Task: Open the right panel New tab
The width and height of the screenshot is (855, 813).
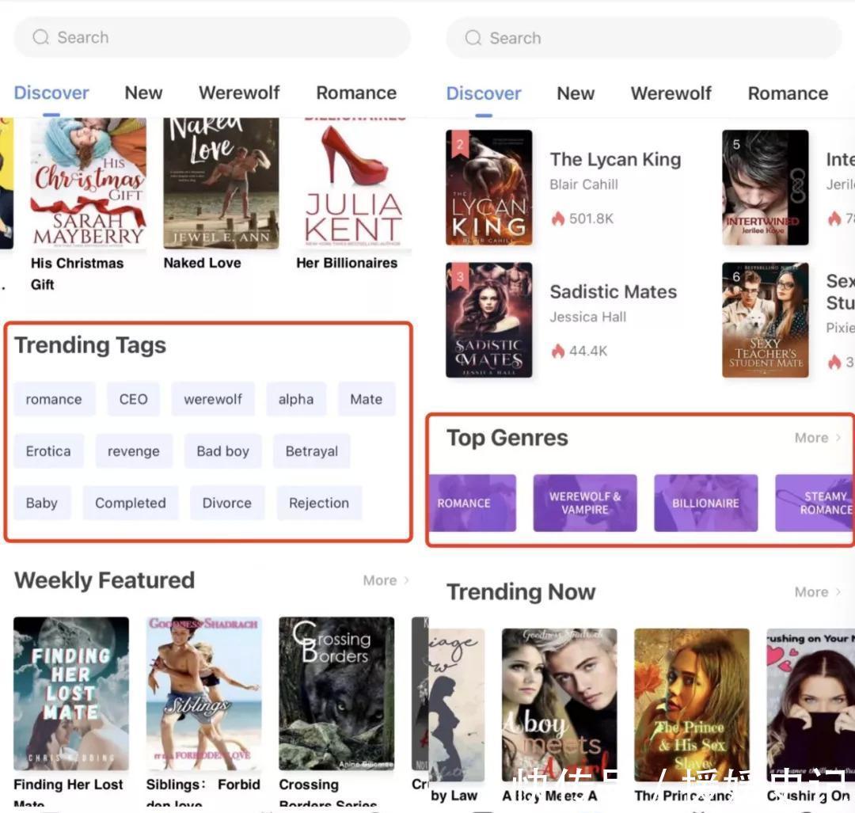Action: tap(576, 93)
